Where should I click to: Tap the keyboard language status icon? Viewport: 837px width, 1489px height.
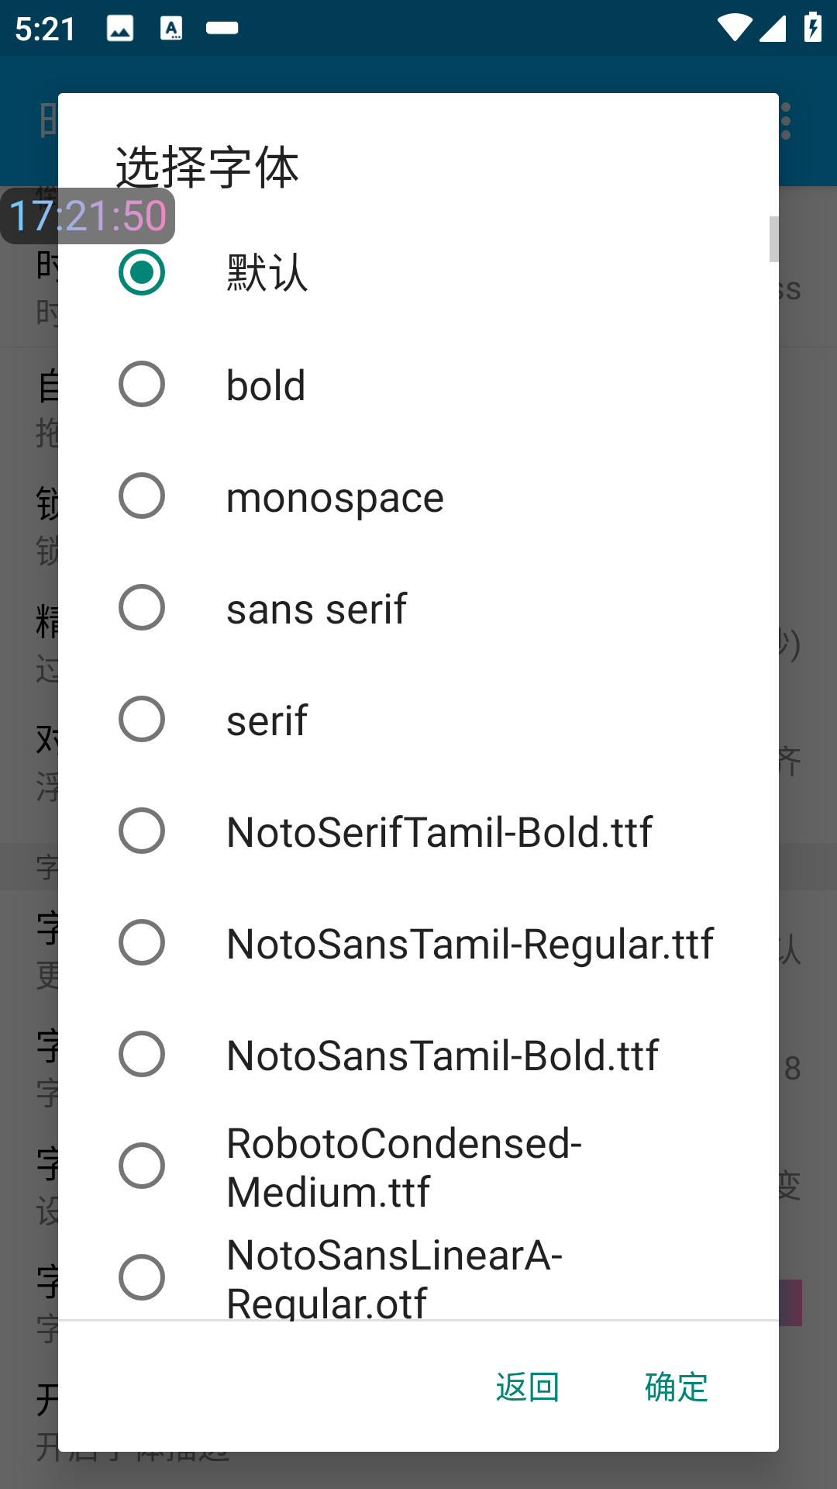click(171, 29)
